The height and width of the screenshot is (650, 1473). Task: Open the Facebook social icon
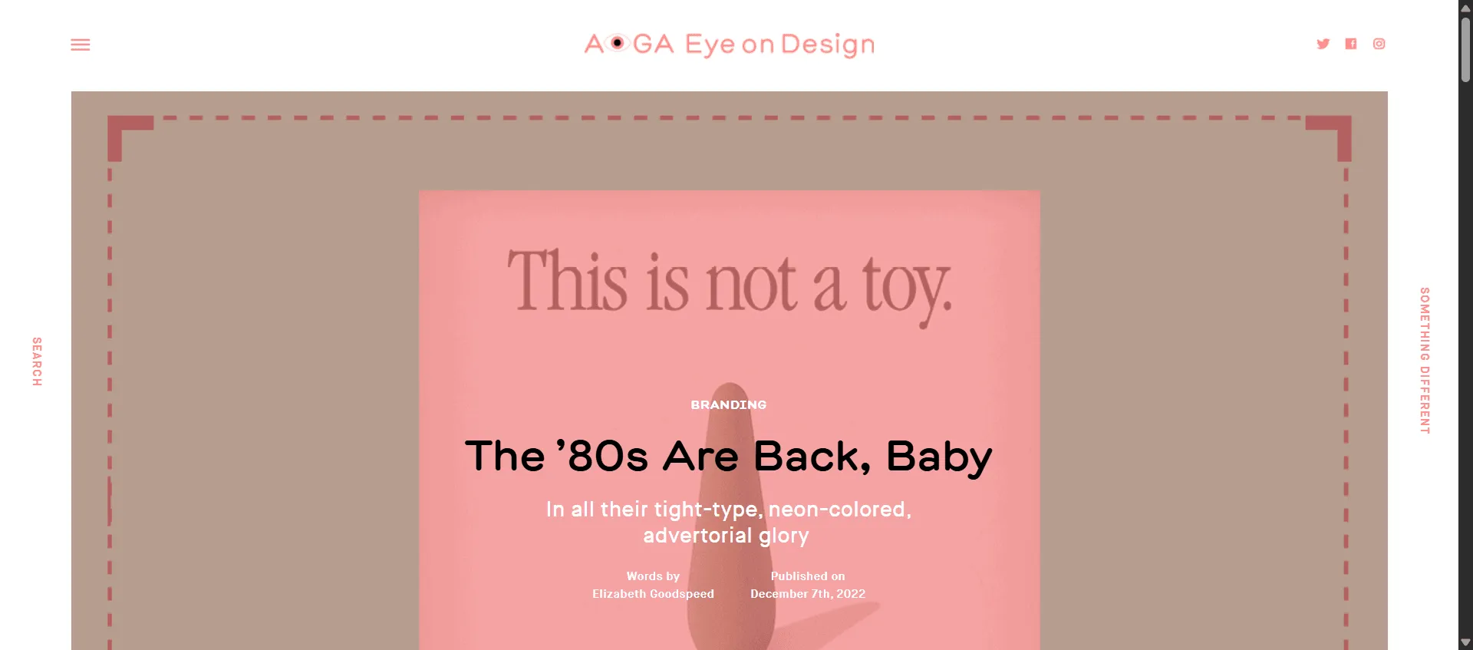pyautogui.click(x=1351, y=44)
